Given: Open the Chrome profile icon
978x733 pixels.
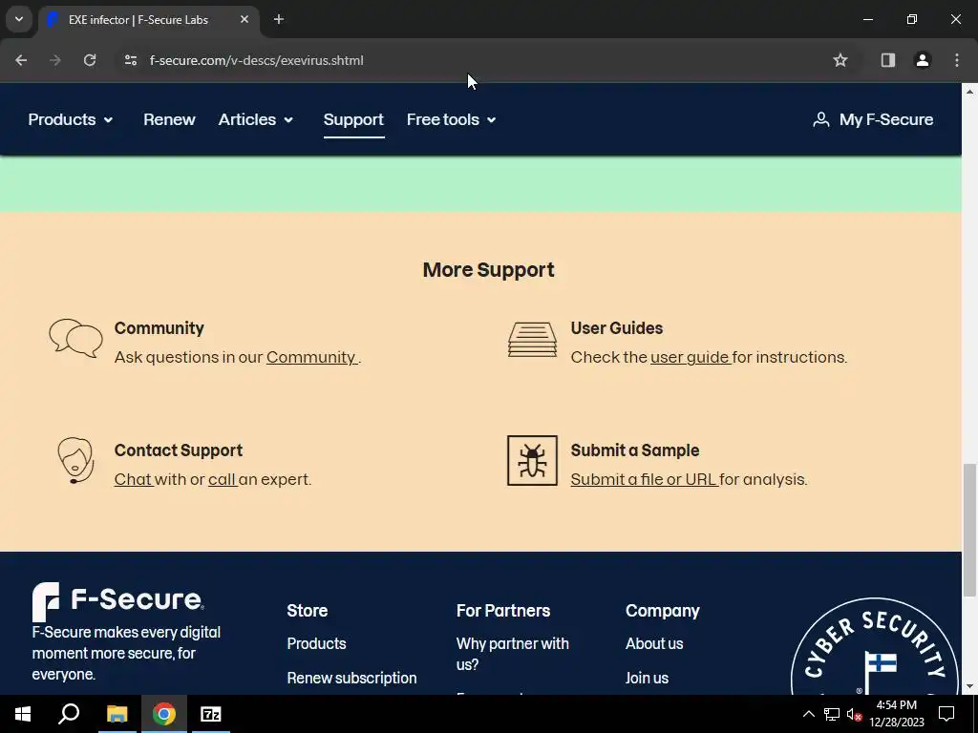Looking at the screenshot, I should click(x=922, y=60).
